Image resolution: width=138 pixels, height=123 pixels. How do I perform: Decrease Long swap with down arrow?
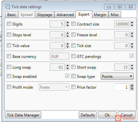[x=67, y=69]
